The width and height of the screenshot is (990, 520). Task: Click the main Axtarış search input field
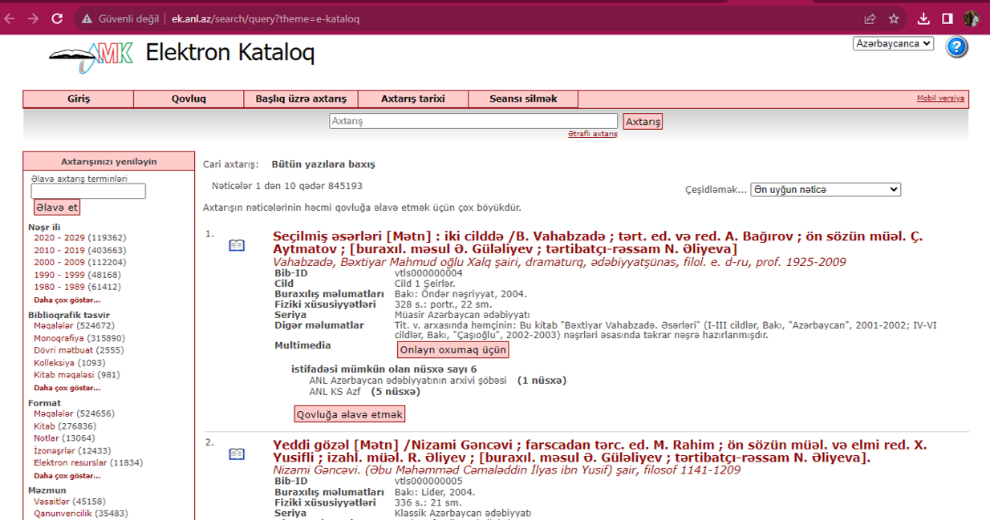473,121
